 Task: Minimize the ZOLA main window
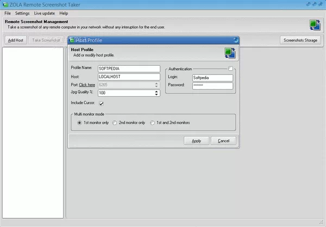click(x=308, y=4)
